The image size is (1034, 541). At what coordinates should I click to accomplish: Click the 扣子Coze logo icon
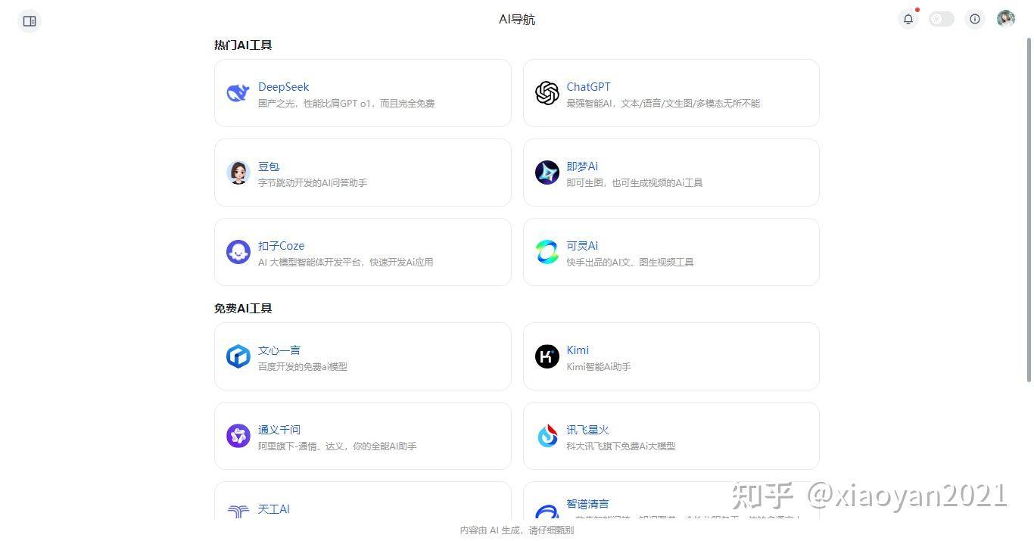click(238, 252)
